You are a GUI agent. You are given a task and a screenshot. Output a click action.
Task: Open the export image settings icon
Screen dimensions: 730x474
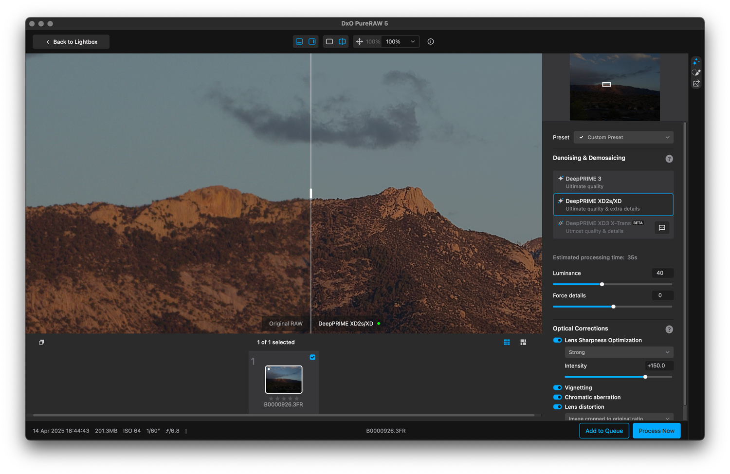click(x=696, y=84)
